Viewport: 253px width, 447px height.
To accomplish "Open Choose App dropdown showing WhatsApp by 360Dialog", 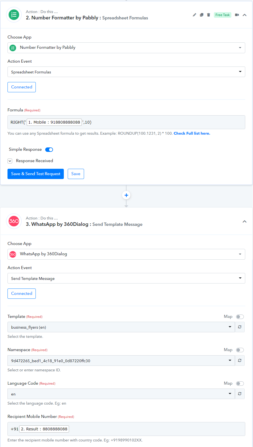I will (x=126, y=254).
